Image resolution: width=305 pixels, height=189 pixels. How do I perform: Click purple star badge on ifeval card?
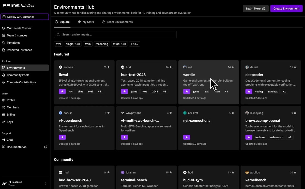(x=62, y=91)
